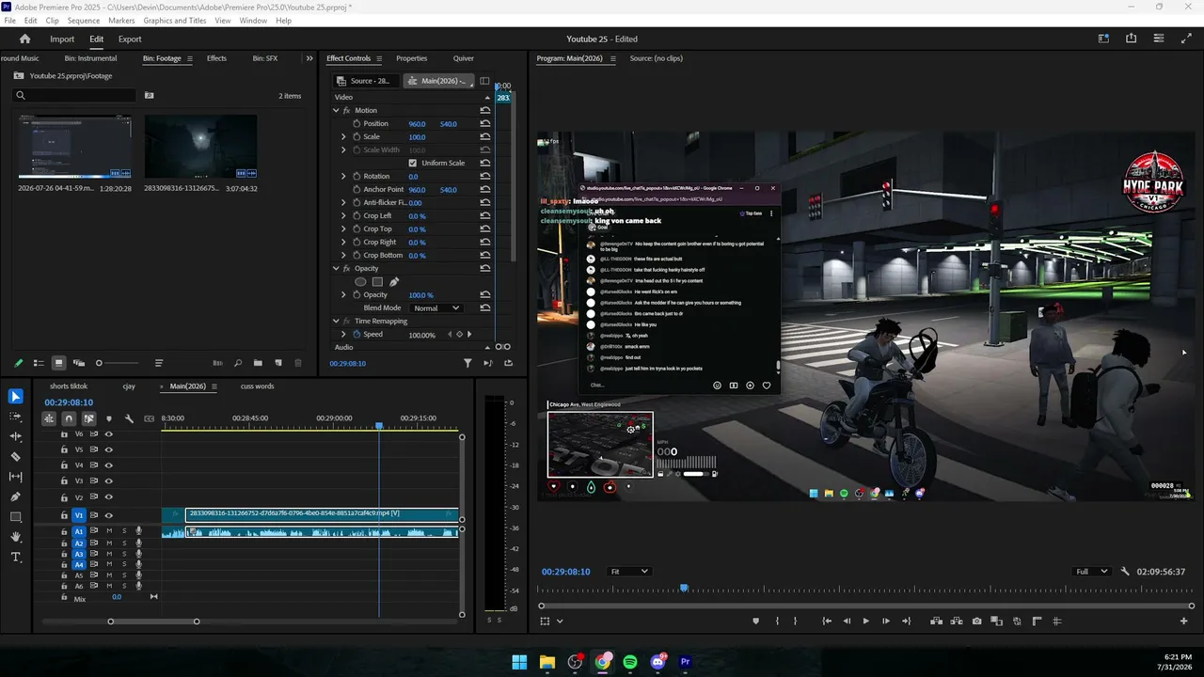1204x677 pixels.
Task: Open the Program monitor button editor plus
Action: (x=1183, y=621)
